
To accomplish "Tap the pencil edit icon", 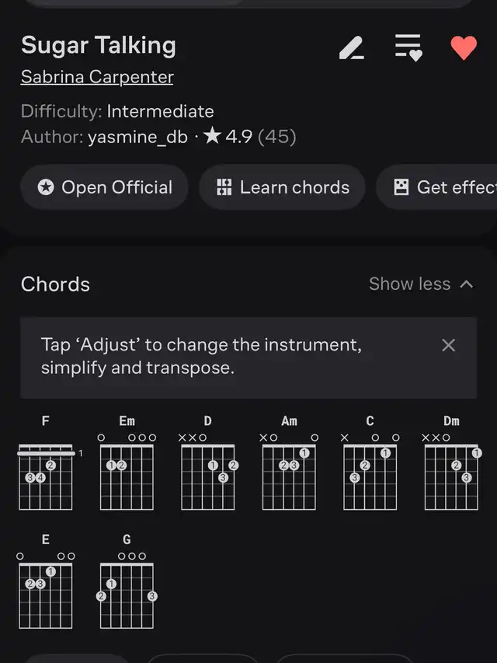I will pos(352,48).
